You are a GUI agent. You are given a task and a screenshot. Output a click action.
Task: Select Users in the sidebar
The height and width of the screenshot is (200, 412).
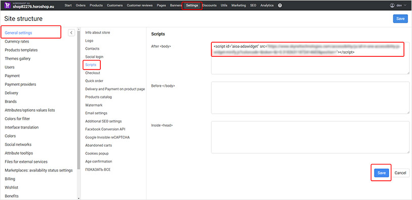(x=10, y=67)
